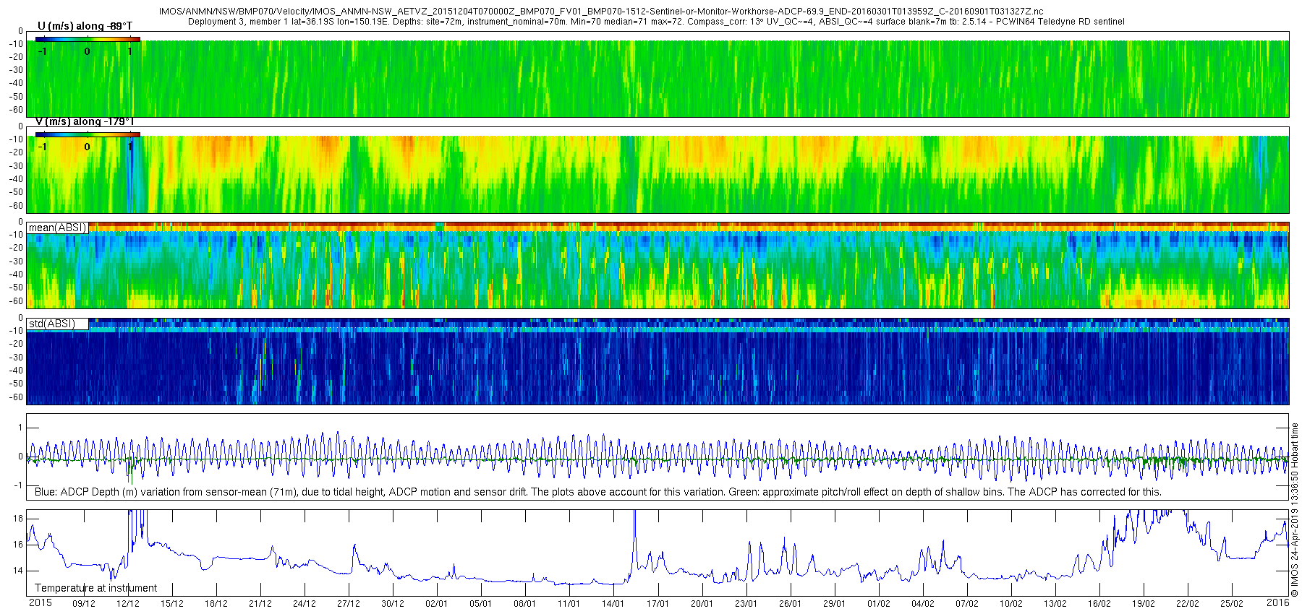Click the '2016' year label on time axis
Viewport: 1302px width, 614px height.
[x=1277, y=603]
